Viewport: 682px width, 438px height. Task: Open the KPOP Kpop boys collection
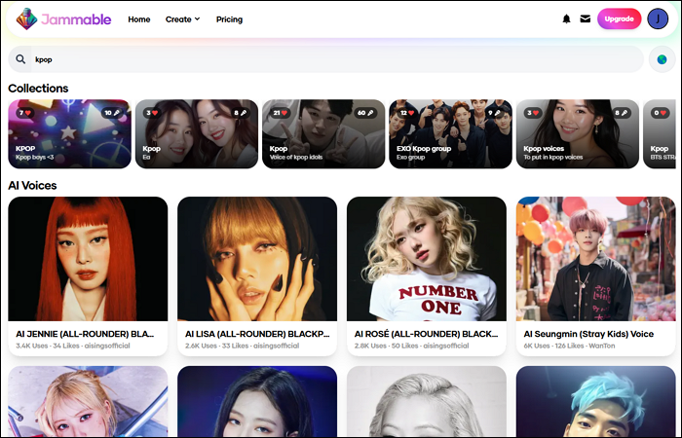69,134
